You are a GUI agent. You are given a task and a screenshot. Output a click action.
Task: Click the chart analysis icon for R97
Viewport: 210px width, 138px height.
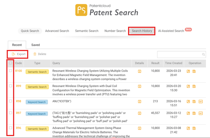tap(201, 113)
